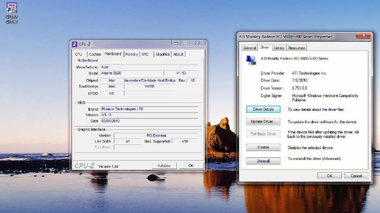Open the Caches tab in CPU-Z
The image size is (380, 213).
point(95,54)
